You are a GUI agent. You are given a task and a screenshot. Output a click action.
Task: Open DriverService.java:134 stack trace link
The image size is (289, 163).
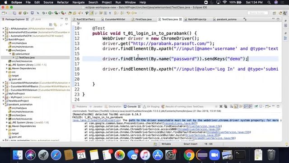tap(204, 126)
